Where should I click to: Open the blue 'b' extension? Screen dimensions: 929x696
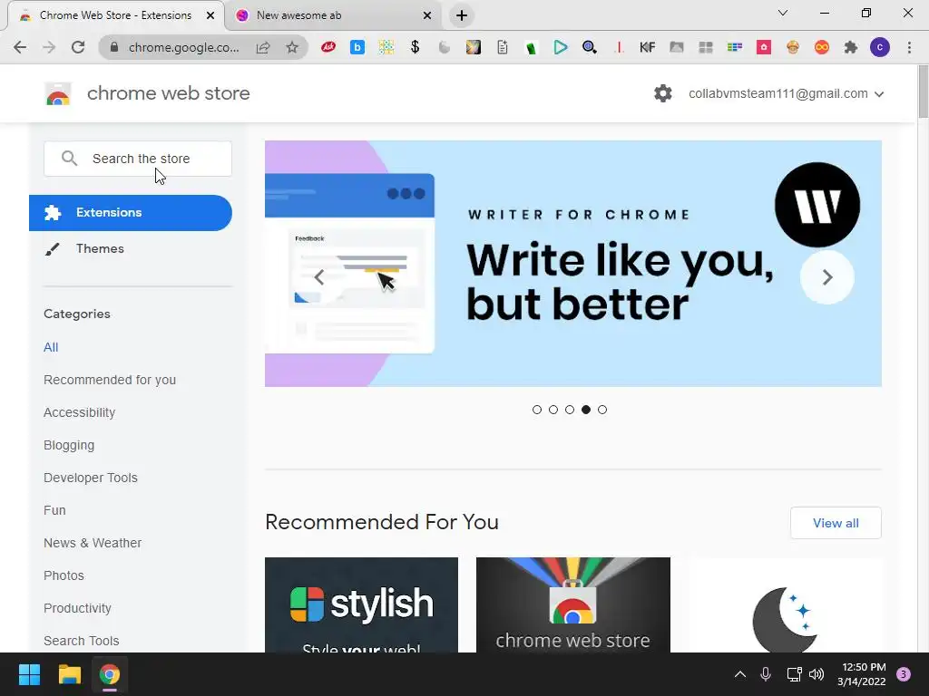point(357,47)
